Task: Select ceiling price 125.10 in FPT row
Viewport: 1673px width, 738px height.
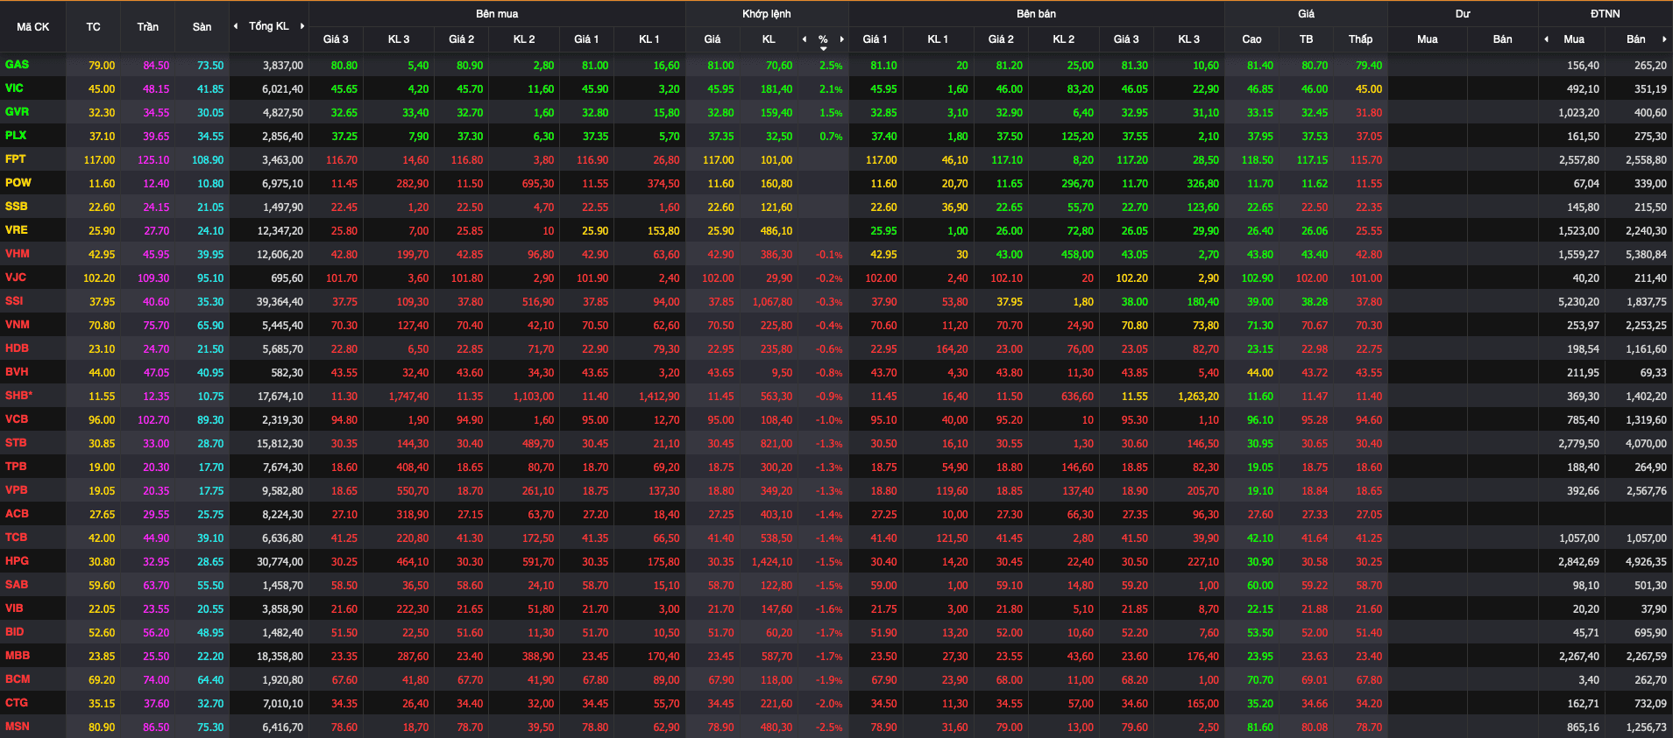Action: 153,160
